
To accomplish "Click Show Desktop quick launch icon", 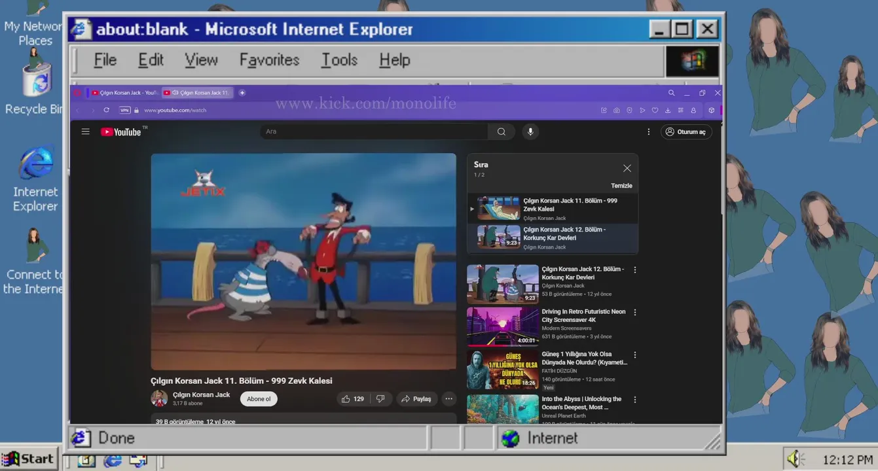I will (86, 461).
